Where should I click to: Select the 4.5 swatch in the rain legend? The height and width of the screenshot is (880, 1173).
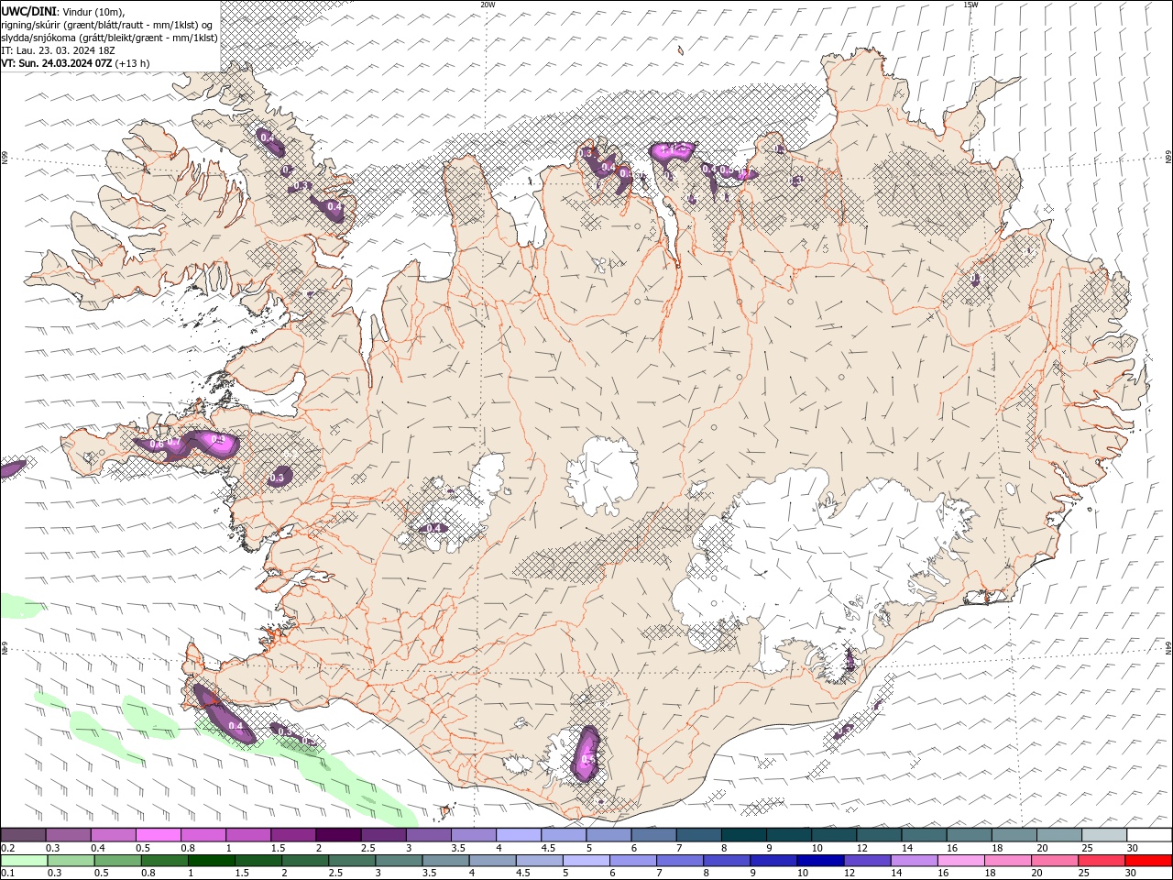(x=539, y=861)
